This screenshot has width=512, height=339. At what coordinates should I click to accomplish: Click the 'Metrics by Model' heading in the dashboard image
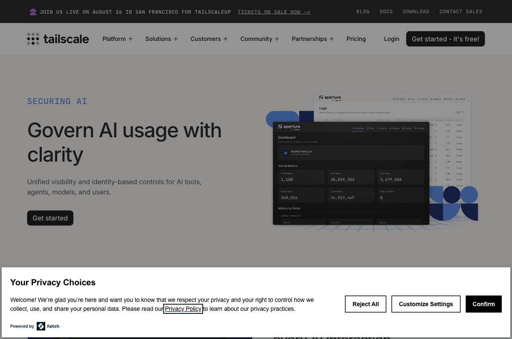click(289, 208)
